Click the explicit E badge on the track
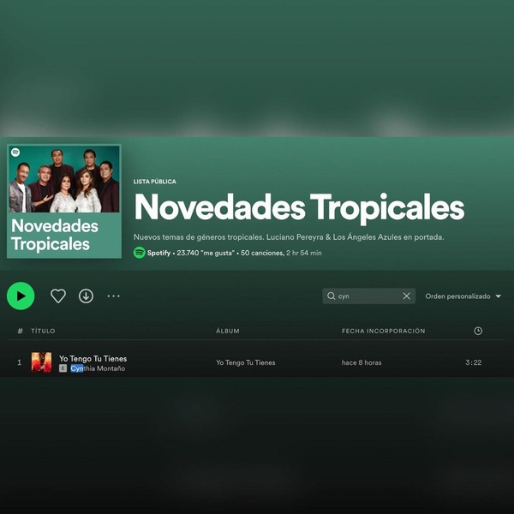 pyautogui.click(x=63, y=368)
